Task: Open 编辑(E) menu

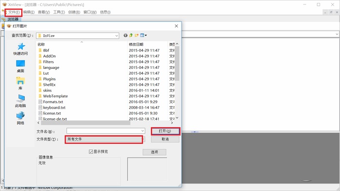Action: tap(29, 12)
